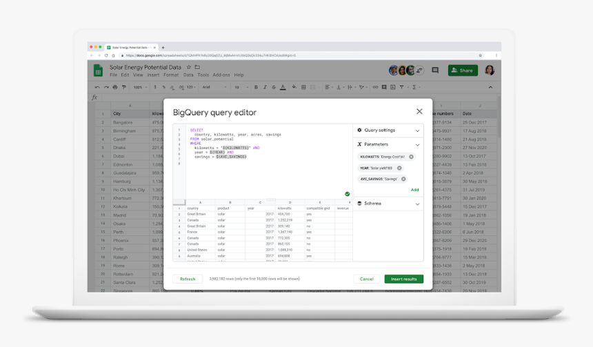Click Insert results button
This screenshot has width=593, height=347.
pyautogui.click(x=404, y=279)
